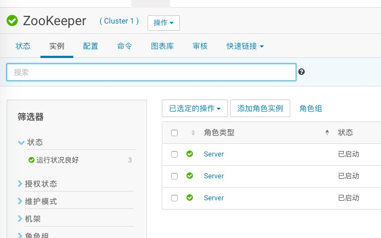Go to the 命令 tab
The width and height of the screenshot is (381, 238).
click(125, 46)
